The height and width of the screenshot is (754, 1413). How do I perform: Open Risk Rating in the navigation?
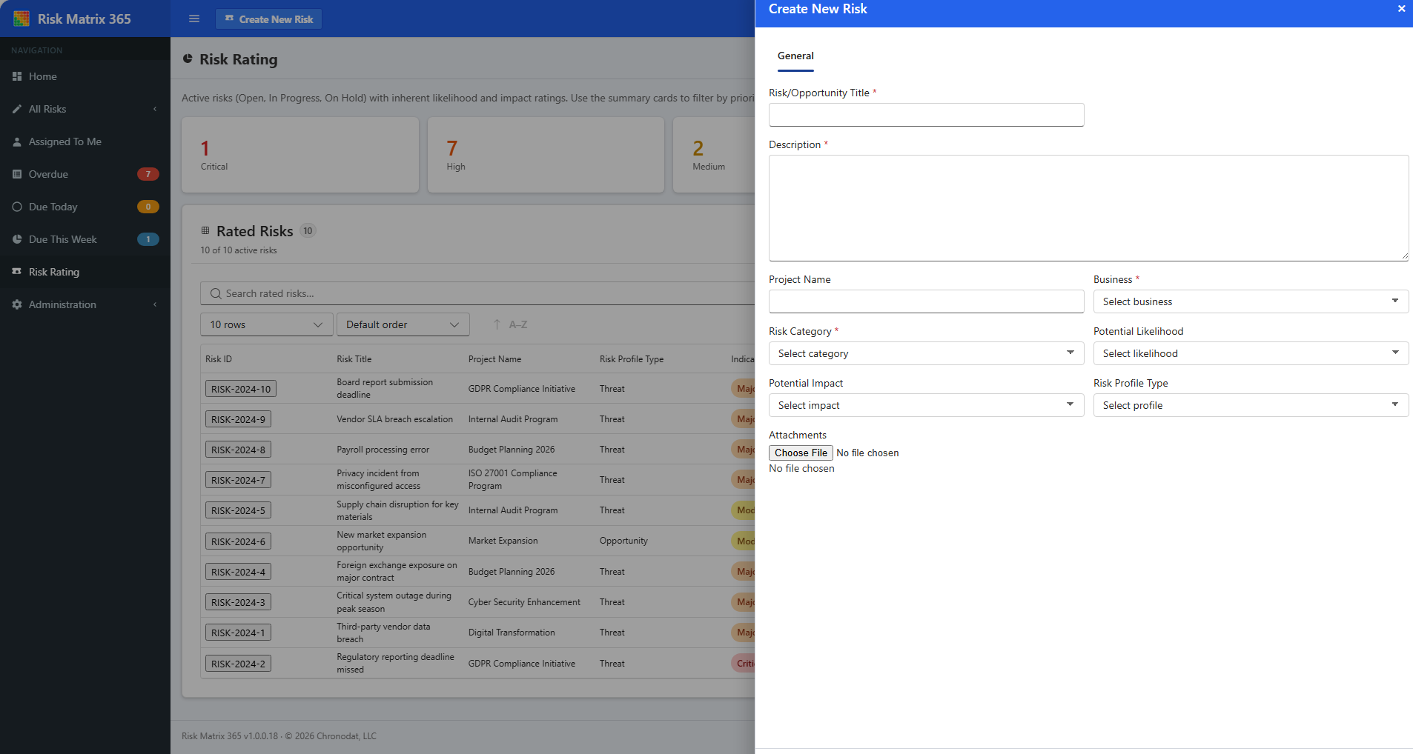pos(85,272)
